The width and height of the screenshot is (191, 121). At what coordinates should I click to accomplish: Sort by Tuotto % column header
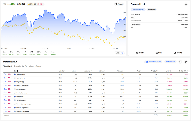(x=169, y=71)
